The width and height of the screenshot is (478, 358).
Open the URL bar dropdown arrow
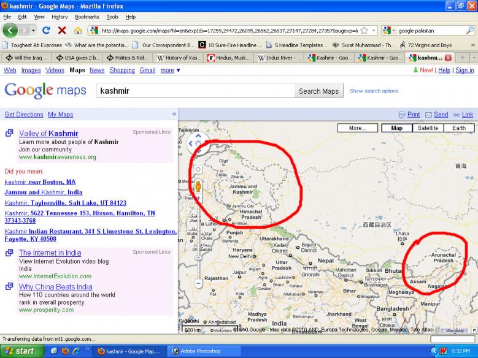point(374,30)
